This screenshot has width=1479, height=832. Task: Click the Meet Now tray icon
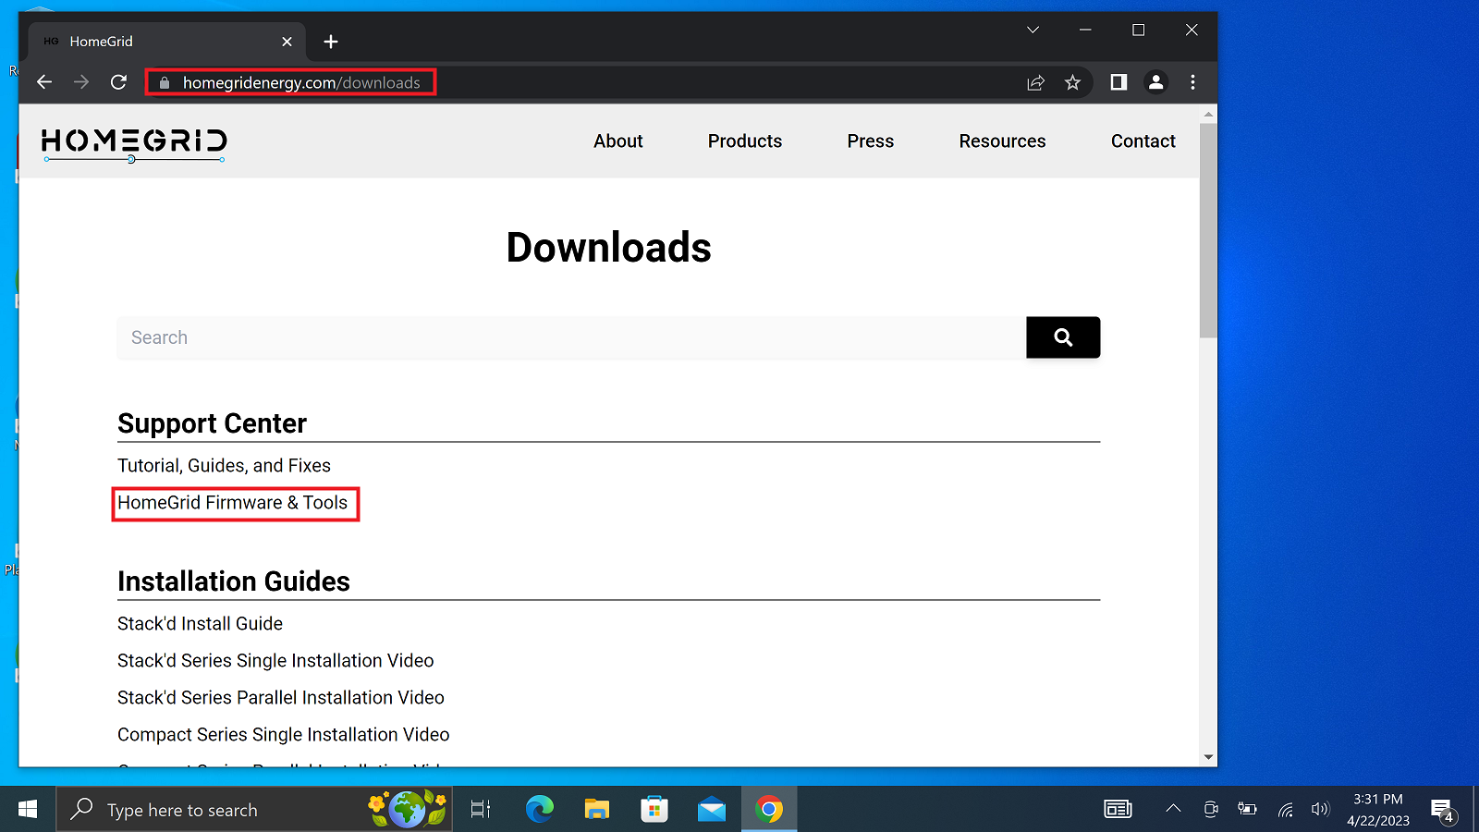tap(1211, 810)
